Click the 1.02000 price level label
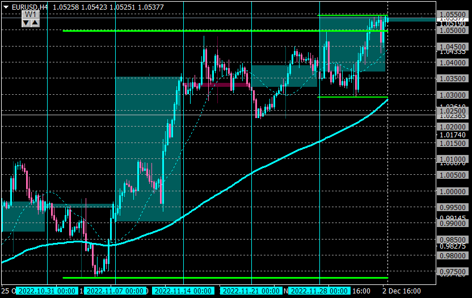This screenshot has width=472, height=298. click(453, 127)
